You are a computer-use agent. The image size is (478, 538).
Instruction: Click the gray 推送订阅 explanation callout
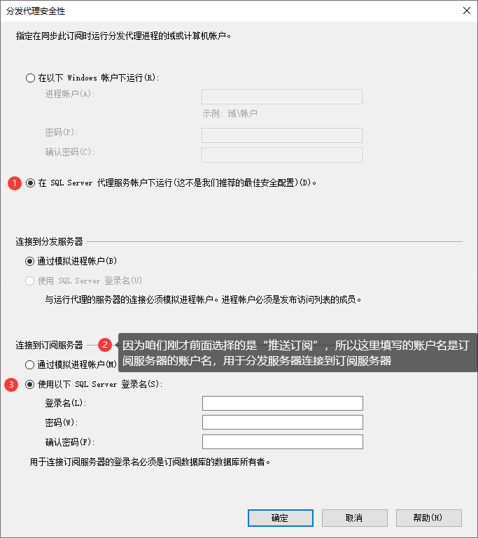[297, 353]
